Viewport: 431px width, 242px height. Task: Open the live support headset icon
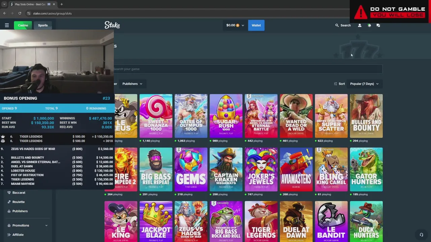[421, 235]
